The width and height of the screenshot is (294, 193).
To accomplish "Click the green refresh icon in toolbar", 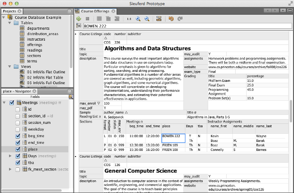I will point(79,19).
